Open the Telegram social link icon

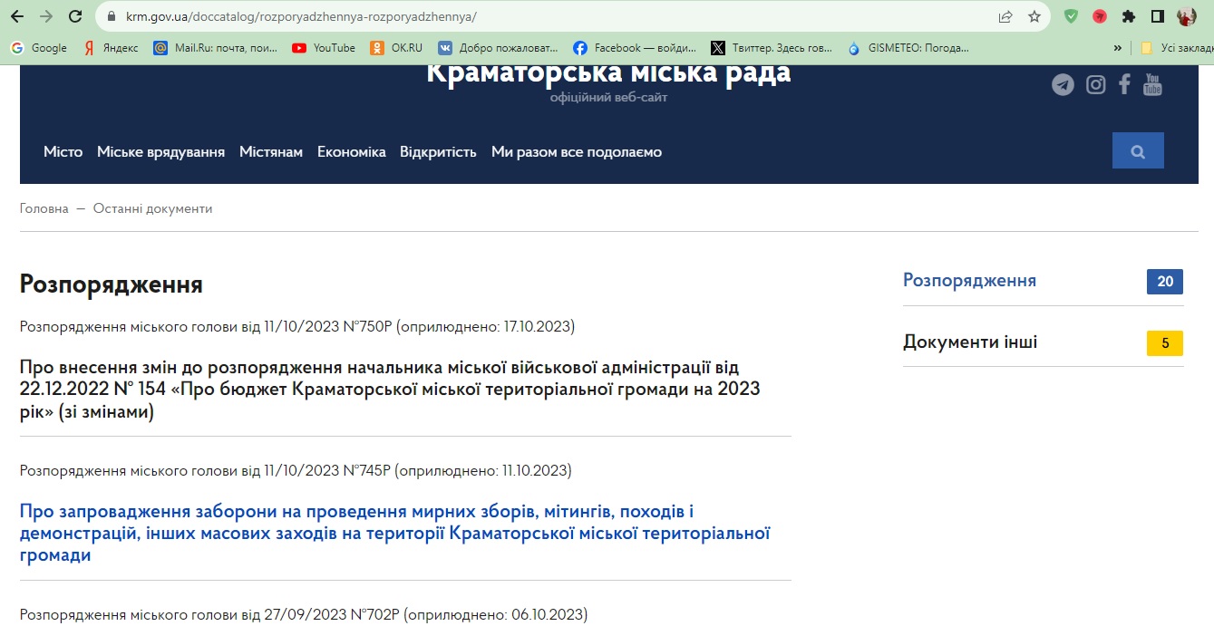[x=1063, y=85]
